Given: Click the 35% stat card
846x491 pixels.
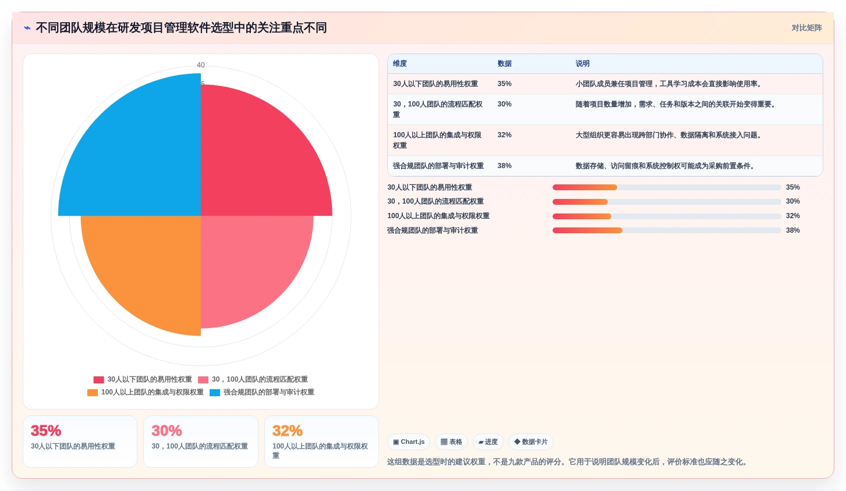Looking at the screenshot, I should tap(80, 442).
